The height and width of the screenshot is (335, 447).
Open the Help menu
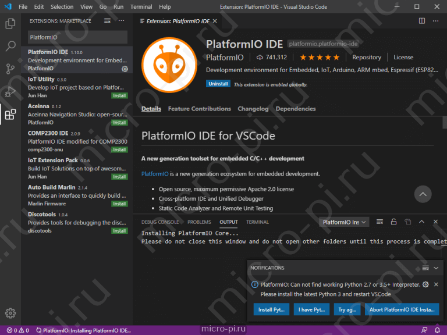tap(165, 6)
